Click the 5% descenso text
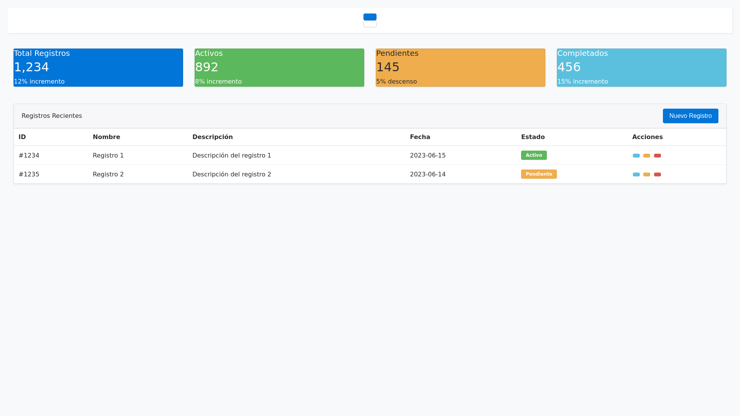 [397, 82]
